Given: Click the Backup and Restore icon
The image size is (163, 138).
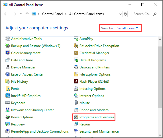Looking at the screenshot, I should point(8,46).
